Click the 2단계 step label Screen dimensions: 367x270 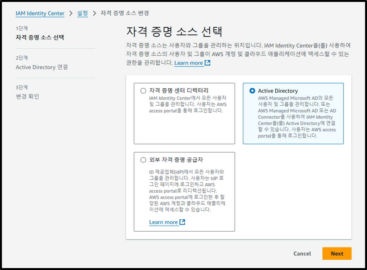[x=22, y=58]
